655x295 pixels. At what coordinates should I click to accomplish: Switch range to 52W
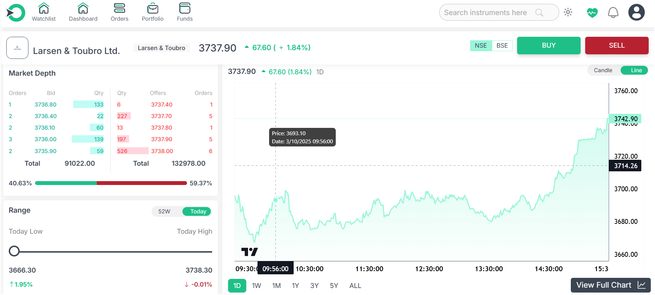coord(164,211)
